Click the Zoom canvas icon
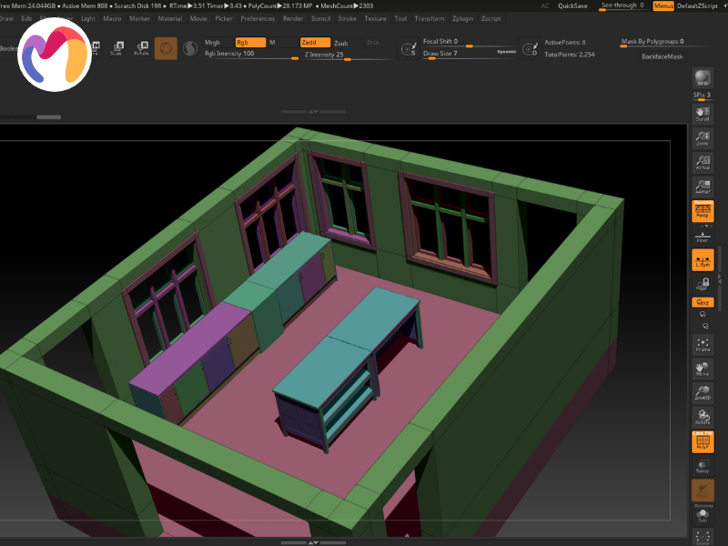The width and height of the screenshot is (728, 546). (703, 137)
